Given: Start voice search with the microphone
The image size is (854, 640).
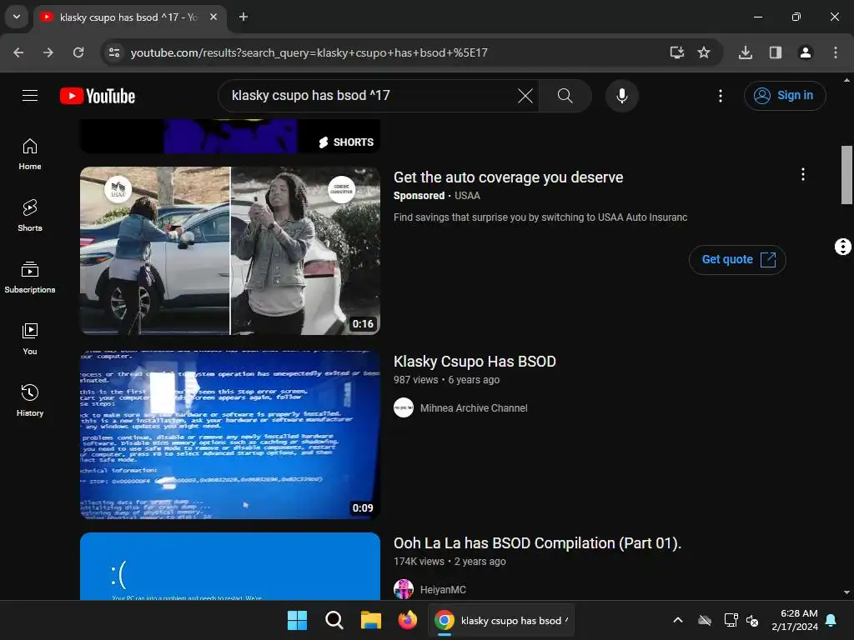Looking at the screenshot, I should (621, 96).
